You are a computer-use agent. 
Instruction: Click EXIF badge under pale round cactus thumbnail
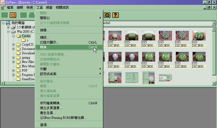(110, 42)
